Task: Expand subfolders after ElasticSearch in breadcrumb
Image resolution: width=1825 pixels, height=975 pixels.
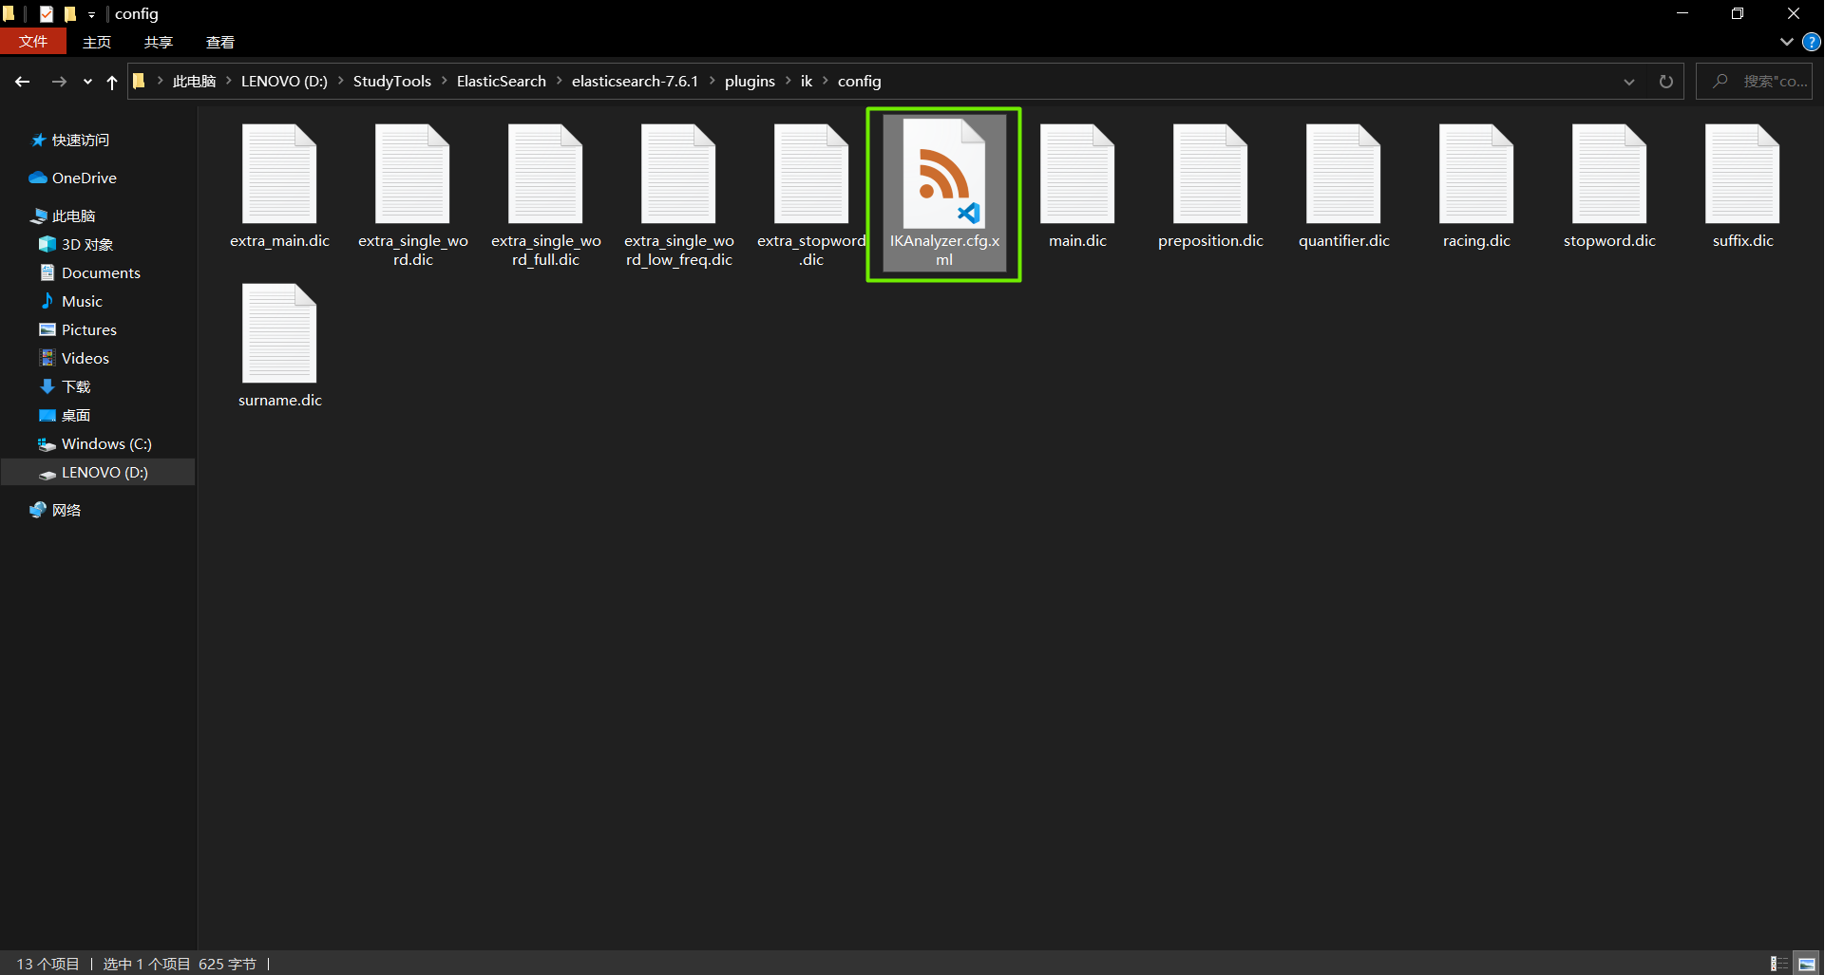Action: 559,81
